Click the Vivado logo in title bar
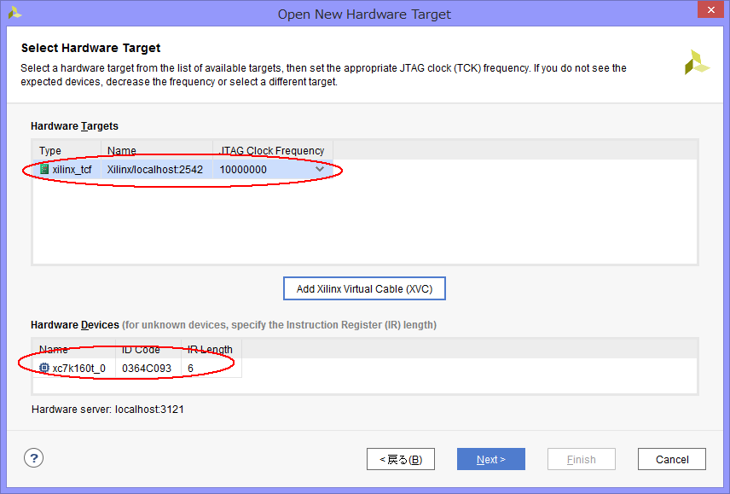This screenshot has width=730, height=494. (14, 13)
